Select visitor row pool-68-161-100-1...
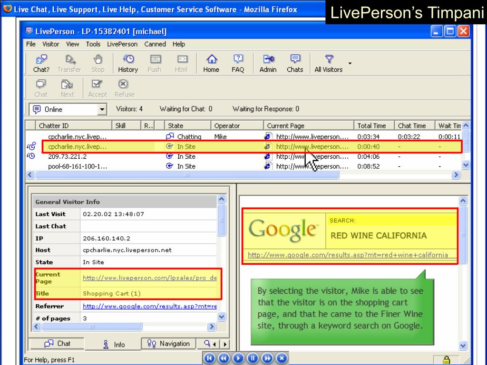 point(244,166)
